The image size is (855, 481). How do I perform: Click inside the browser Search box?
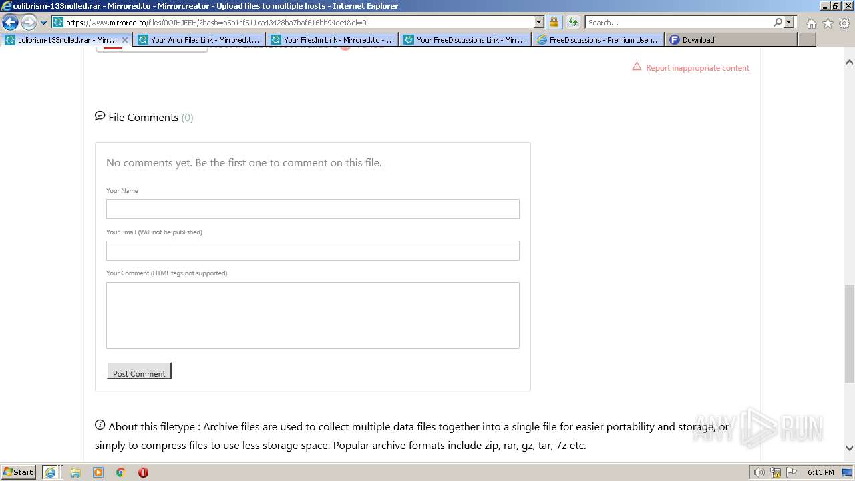coord(678,22)
